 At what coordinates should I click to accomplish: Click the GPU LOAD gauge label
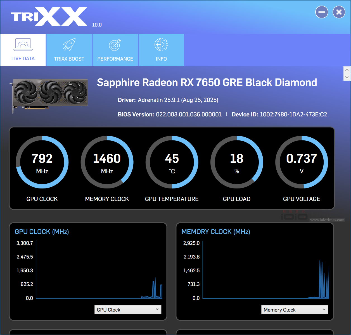coord(237,199)
